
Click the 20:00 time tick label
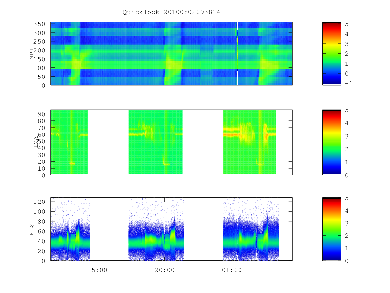point(164,270)
